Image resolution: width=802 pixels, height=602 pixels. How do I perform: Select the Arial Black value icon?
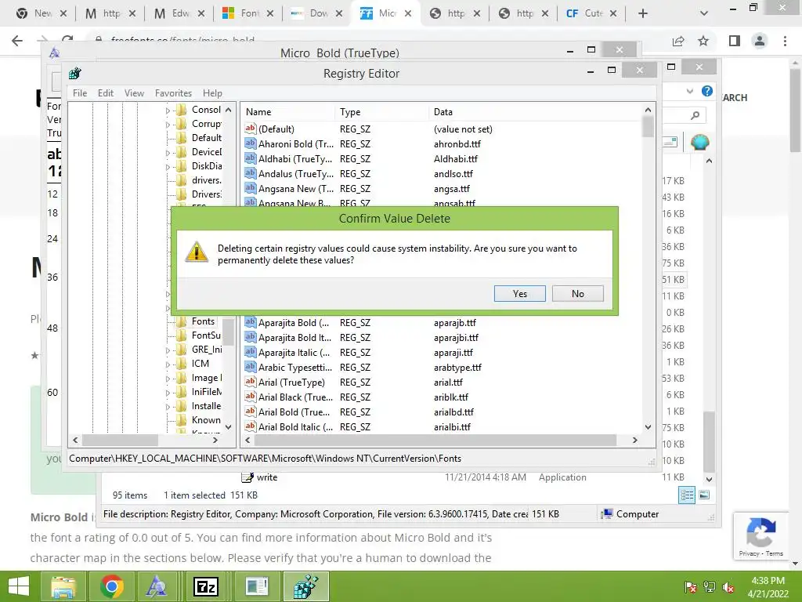coord(250,396)
